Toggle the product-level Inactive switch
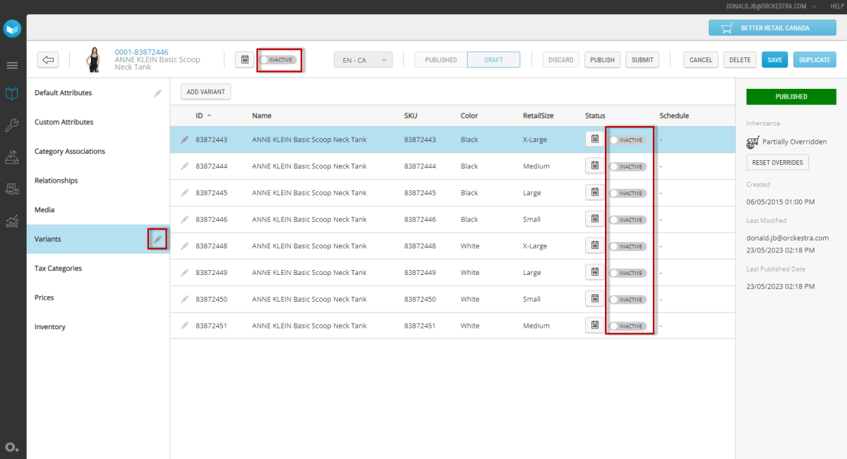 (277, 60)
